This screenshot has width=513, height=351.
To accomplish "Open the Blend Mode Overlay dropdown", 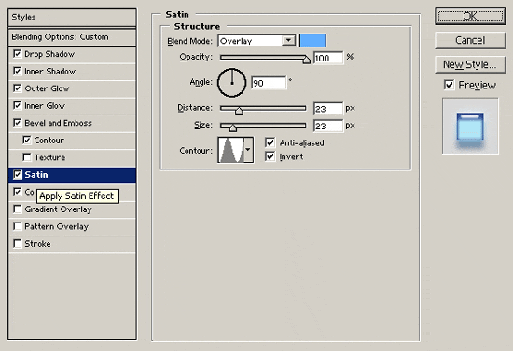I will pos(256,40).
